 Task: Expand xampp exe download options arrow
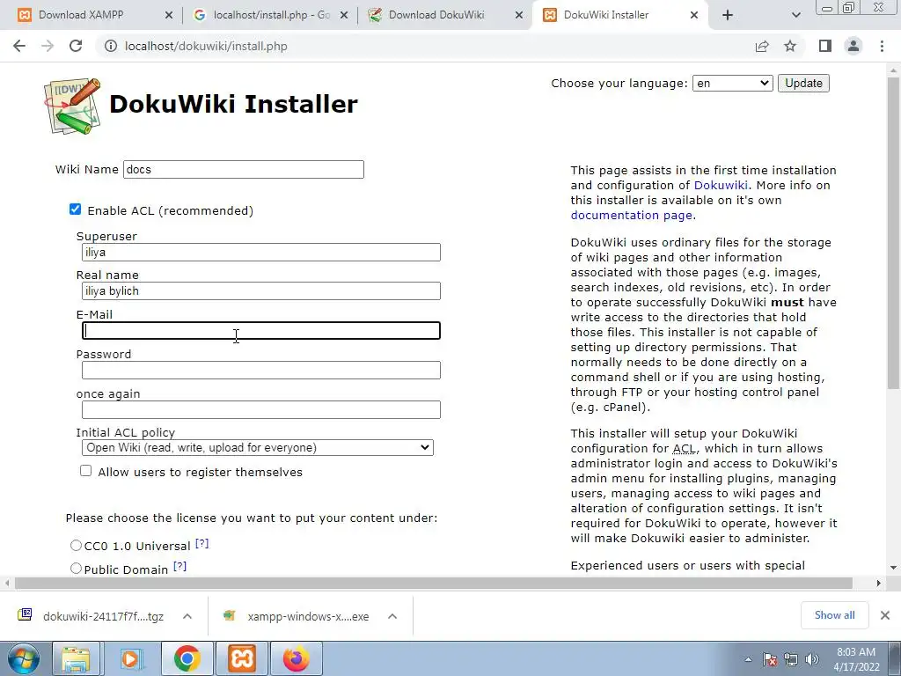(x=392, y=616)
